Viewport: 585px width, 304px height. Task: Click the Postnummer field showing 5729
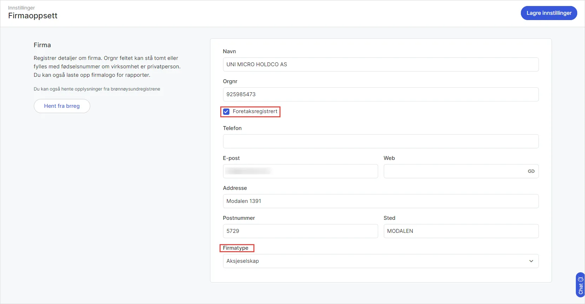(x=300, y=231)
